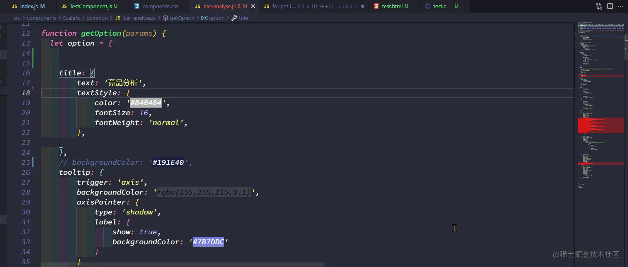Select the #7B7DDC color value
The image size is (628, 267).
point(208,242)
